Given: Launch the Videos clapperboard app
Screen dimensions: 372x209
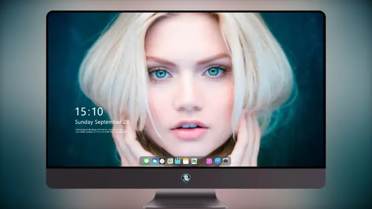Looking at the screenshot, I should 178,161.
